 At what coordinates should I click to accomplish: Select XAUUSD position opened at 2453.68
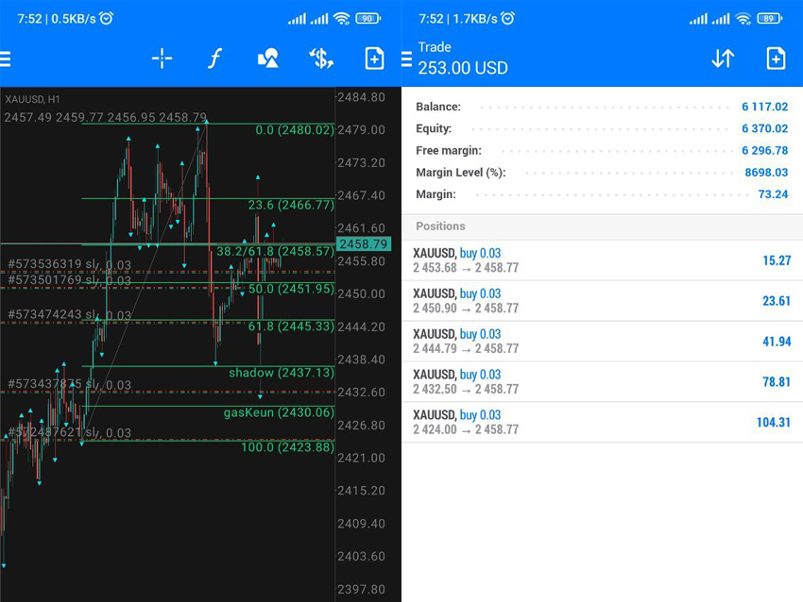pos(602,260)
